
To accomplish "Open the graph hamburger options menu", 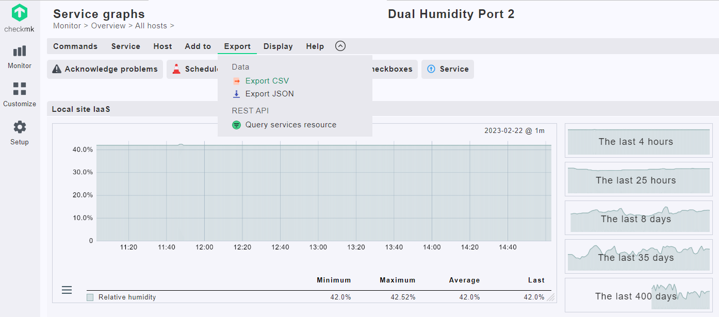I will 67,290.
